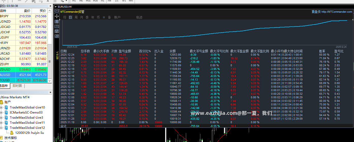The width and height of the screenshot is (354, 142).
Task: Select the 季 quarterly tab
Action: (87, 17)
